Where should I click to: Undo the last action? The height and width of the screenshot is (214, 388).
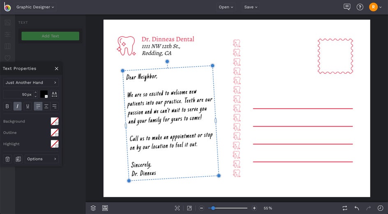pos(357,208)
